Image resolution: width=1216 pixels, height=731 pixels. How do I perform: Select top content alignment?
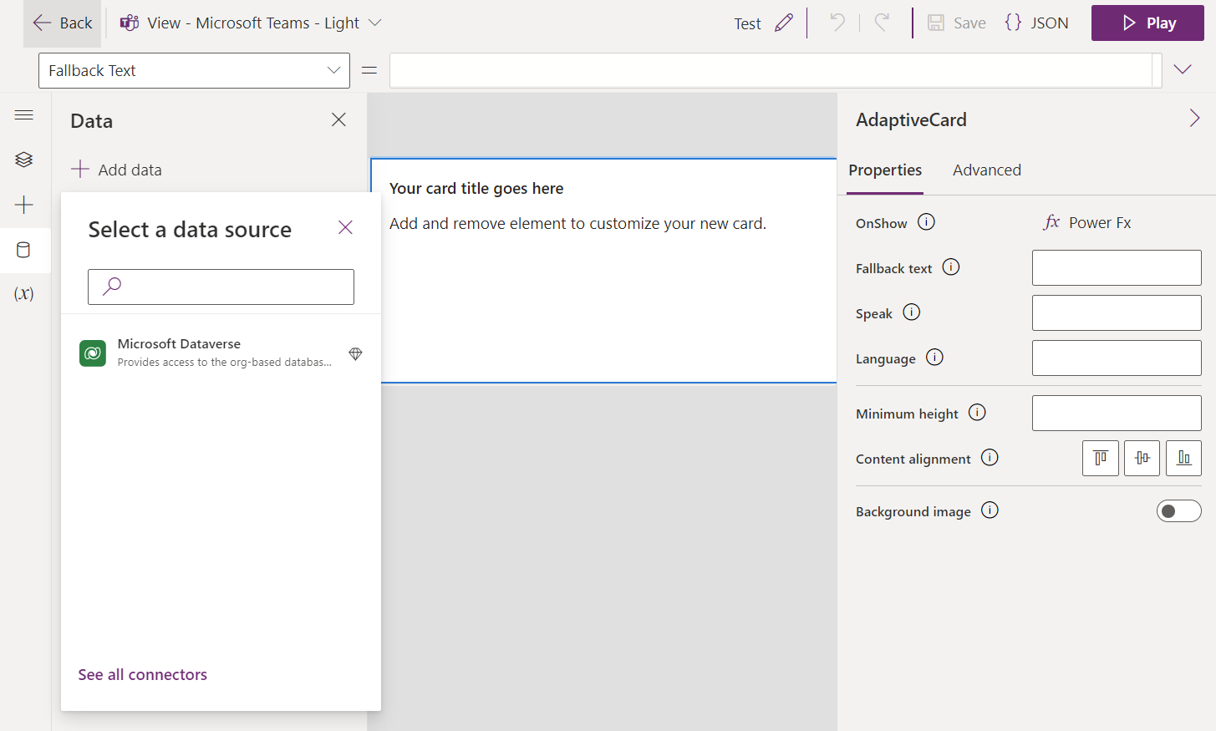1100,458
